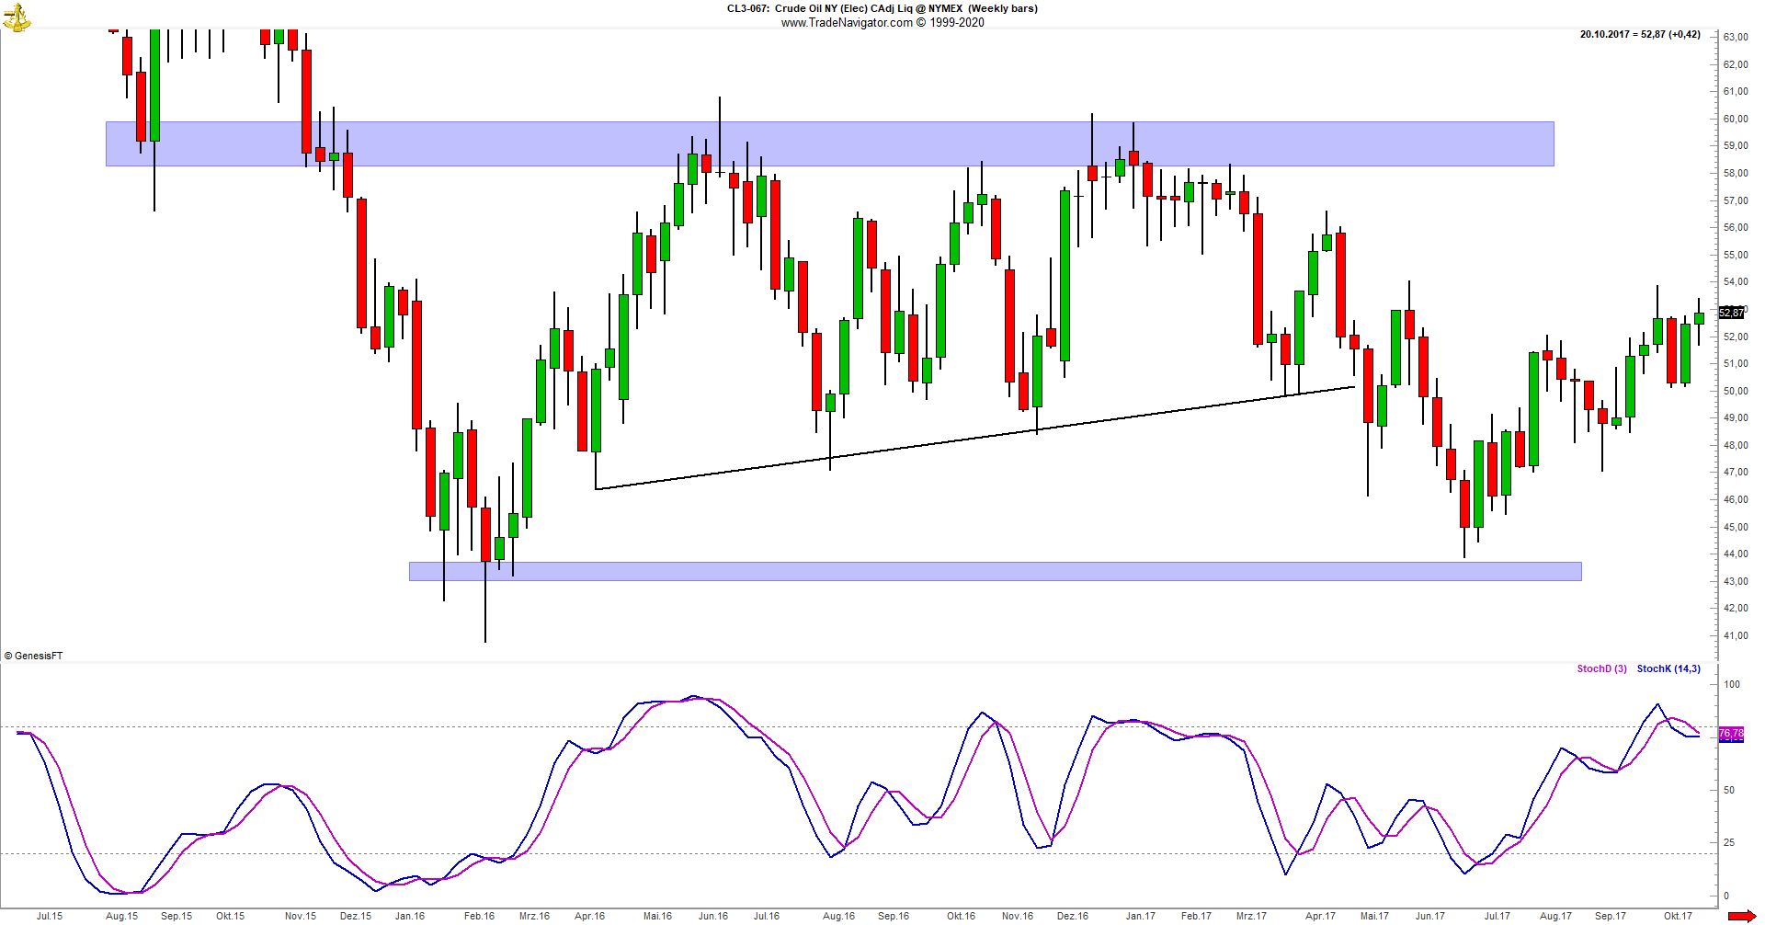The width and height of the screenshot is (1765, 925).
Task: Click the GenesisFT copyright label
Action: coord(33,656)
